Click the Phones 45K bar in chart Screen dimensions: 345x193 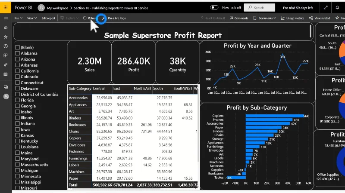pyautogui.click(x=269, y=120)
